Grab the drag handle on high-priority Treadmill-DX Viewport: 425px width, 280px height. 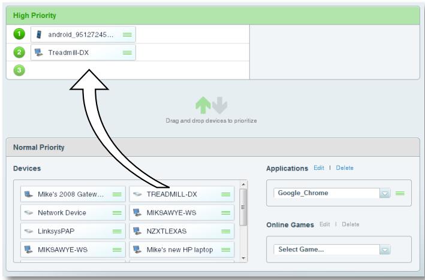tap(127, 53)
